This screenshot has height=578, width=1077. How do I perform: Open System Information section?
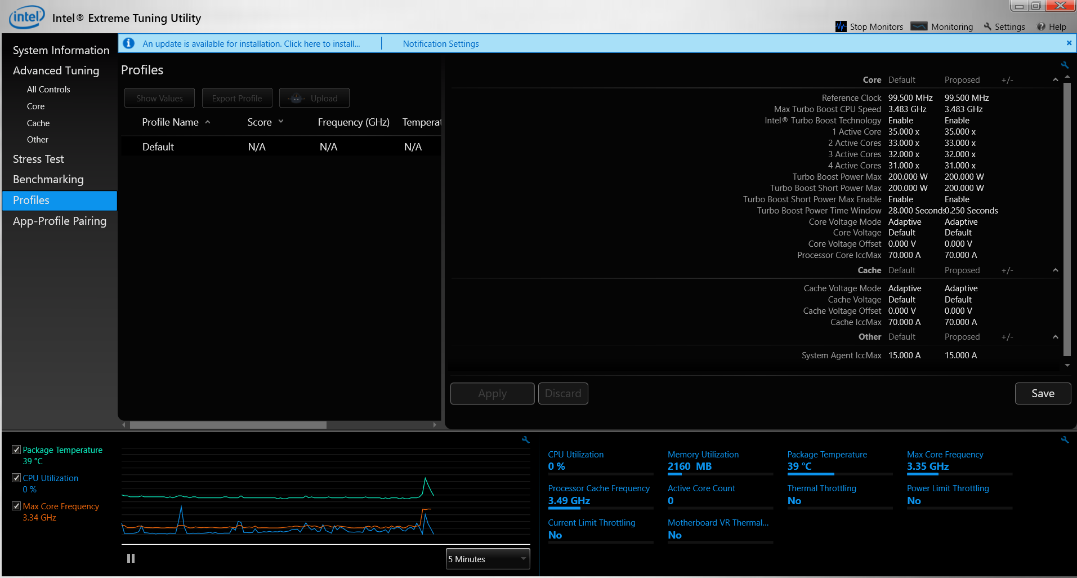[61, 50]
